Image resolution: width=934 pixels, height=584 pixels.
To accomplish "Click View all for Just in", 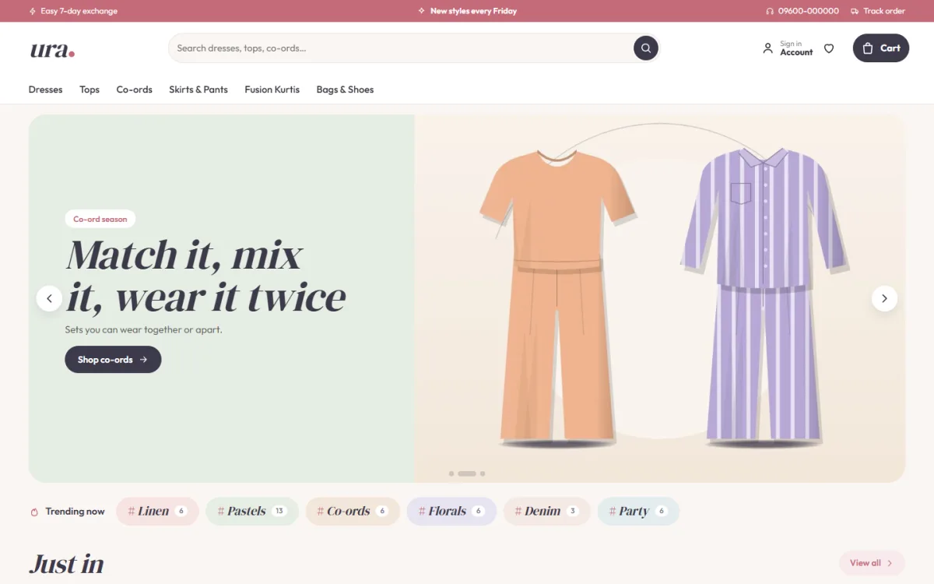I will pos(872,563).
